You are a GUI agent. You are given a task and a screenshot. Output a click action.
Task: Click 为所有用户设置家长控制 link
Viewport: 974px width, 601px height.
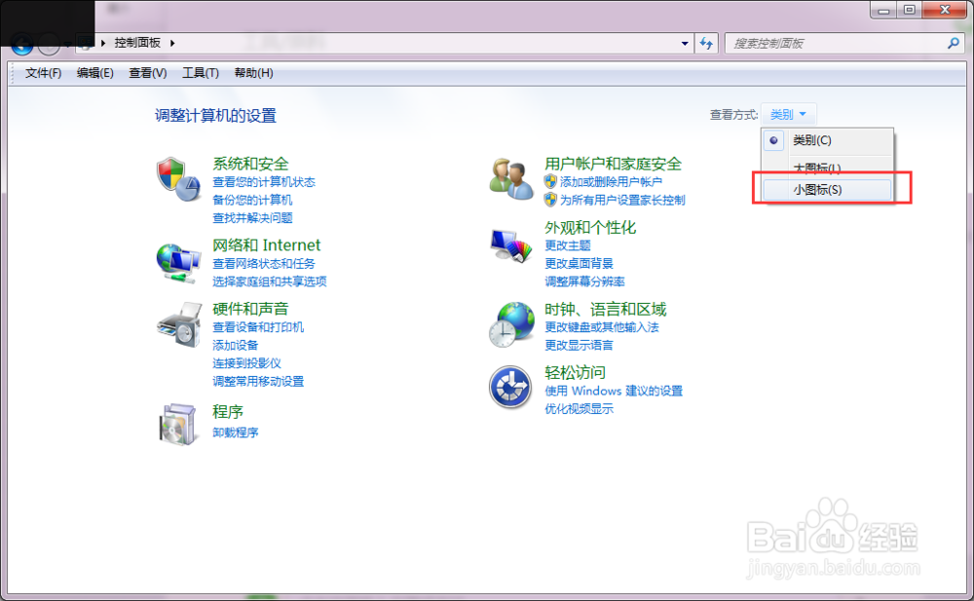coord(622,200)
